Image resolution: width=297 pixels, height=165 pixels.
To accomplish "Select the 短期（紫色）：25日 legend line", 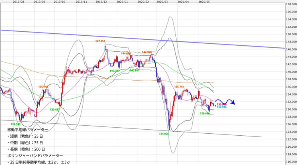I will coord(25,136).
